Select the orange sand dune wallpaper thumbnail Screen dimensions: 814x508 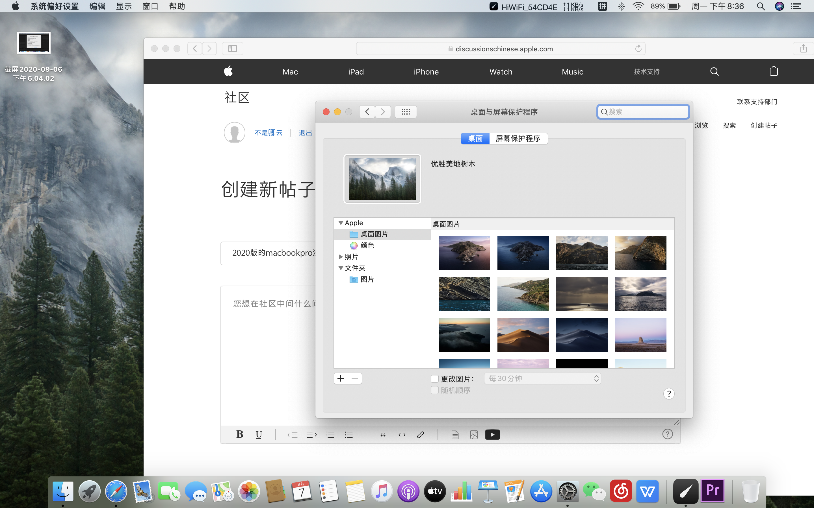click(x=523, y=335)
